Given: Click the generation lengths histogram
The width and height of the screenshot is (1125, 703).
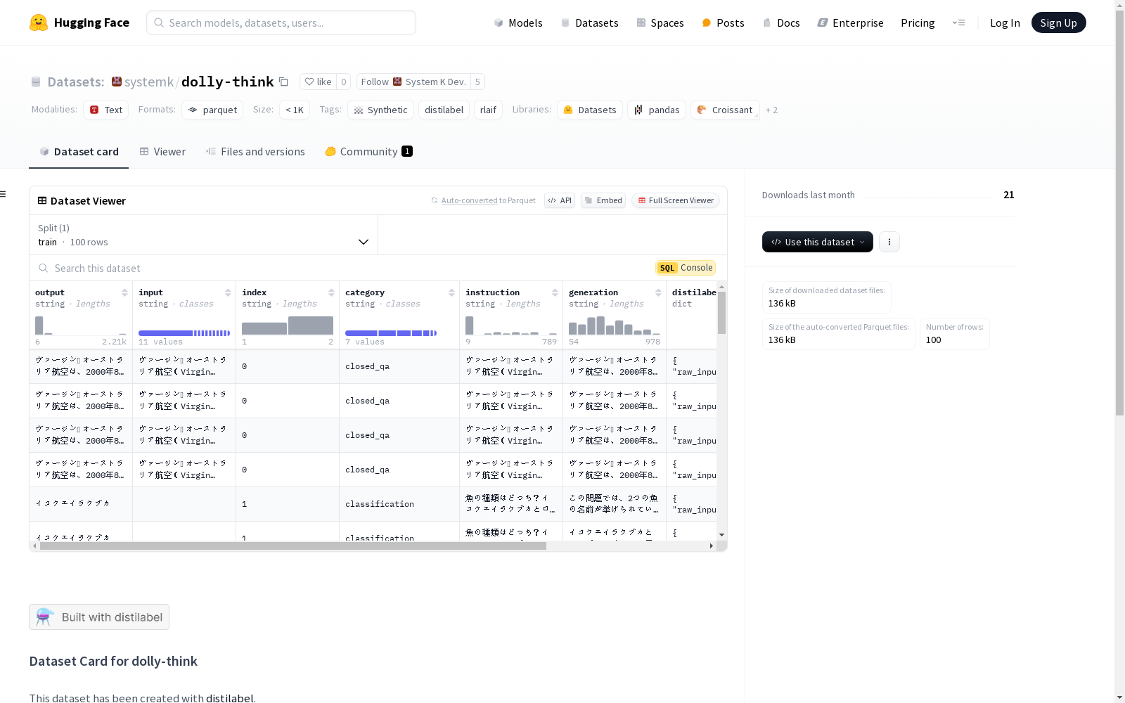Looking at the screenshot, I should point(615,325).
